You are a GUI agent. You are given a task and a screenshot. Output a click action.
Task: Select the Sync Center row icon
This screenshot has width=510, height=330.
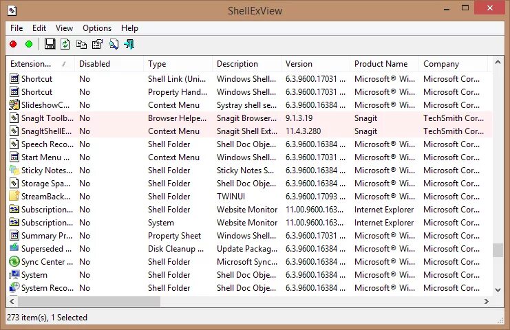[14, 262]
